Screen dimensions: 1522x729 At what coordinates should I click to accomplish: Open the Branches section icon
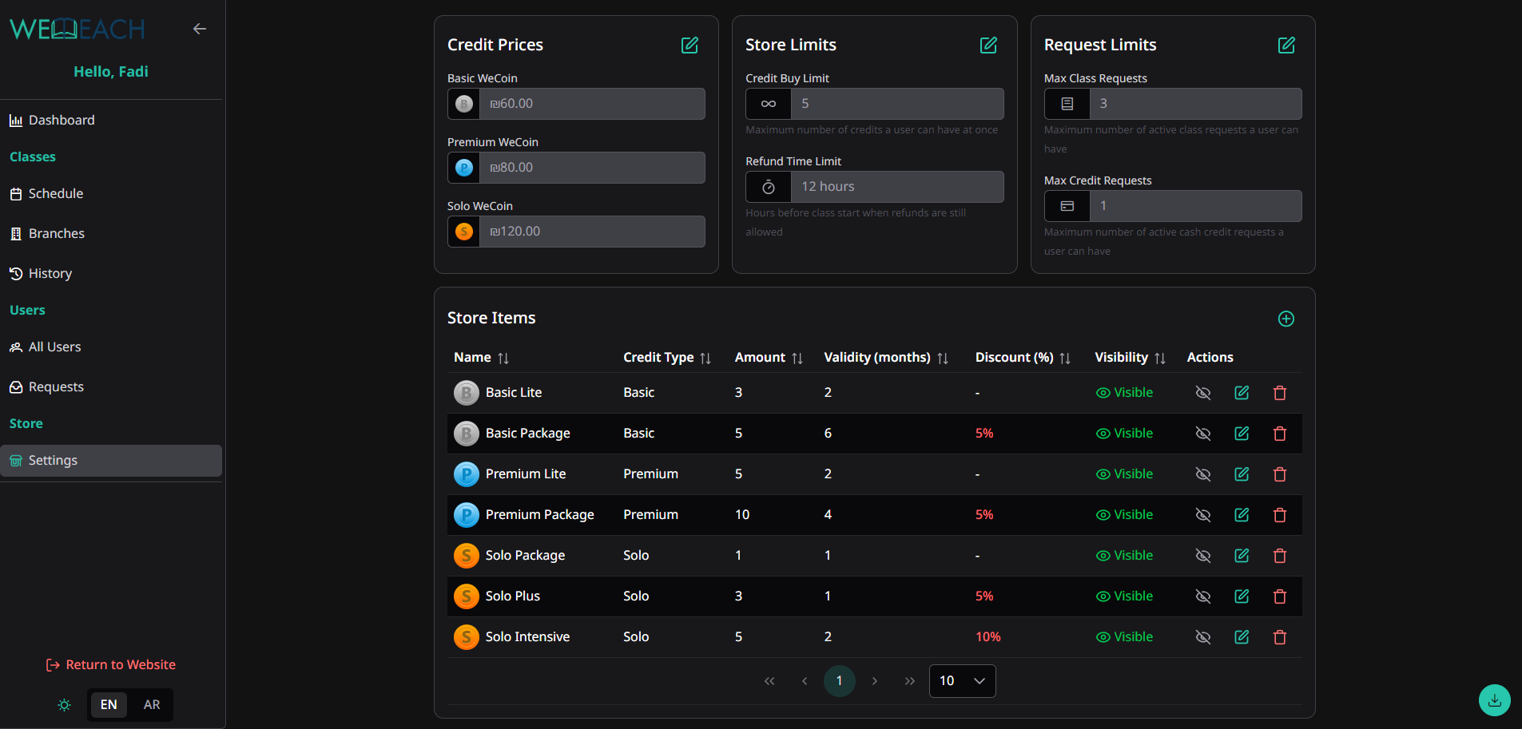[16, 233]
